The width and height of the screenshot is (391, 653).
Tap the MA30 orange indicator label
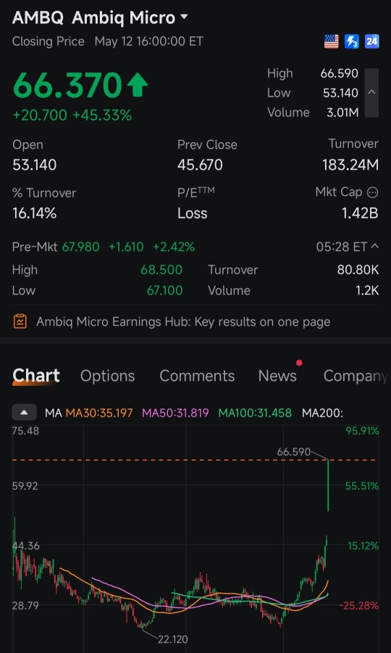pos(99,413)
